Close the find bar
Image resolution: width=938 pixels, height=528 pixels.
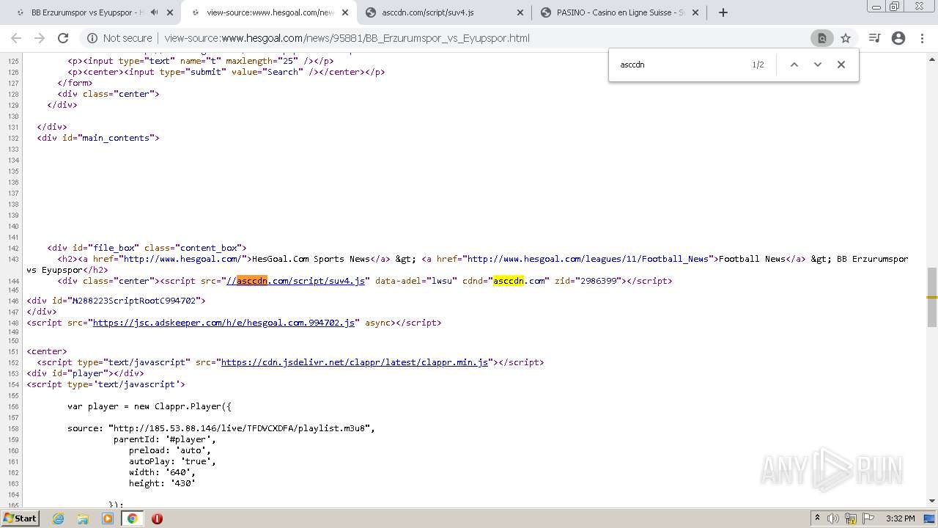click(x=841, y=65)
